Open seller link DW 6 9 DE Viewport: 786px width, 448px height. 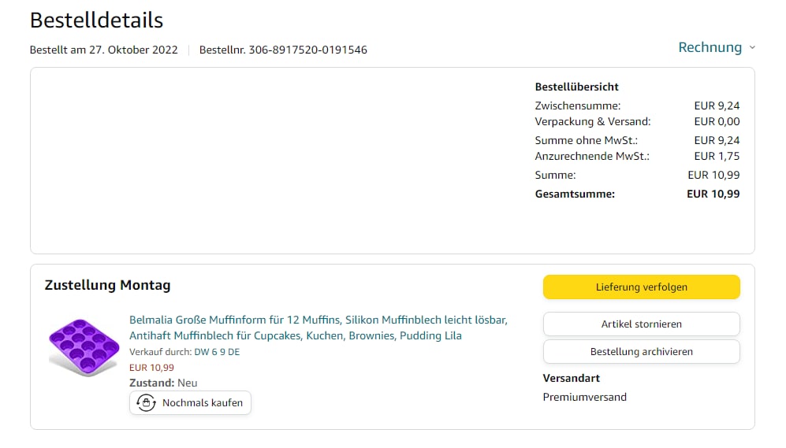click(x=217, y=352)
